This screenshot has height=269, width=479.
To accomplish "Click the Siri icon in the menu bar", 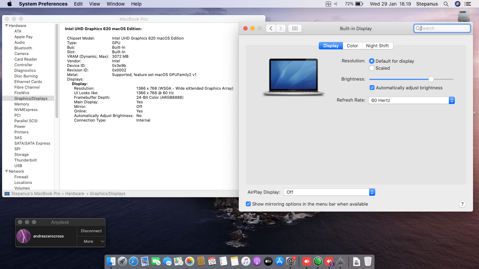I will 457,4.
